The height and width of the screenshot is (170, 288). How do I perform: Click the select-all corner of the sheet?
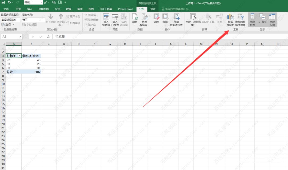click(3, 44)
